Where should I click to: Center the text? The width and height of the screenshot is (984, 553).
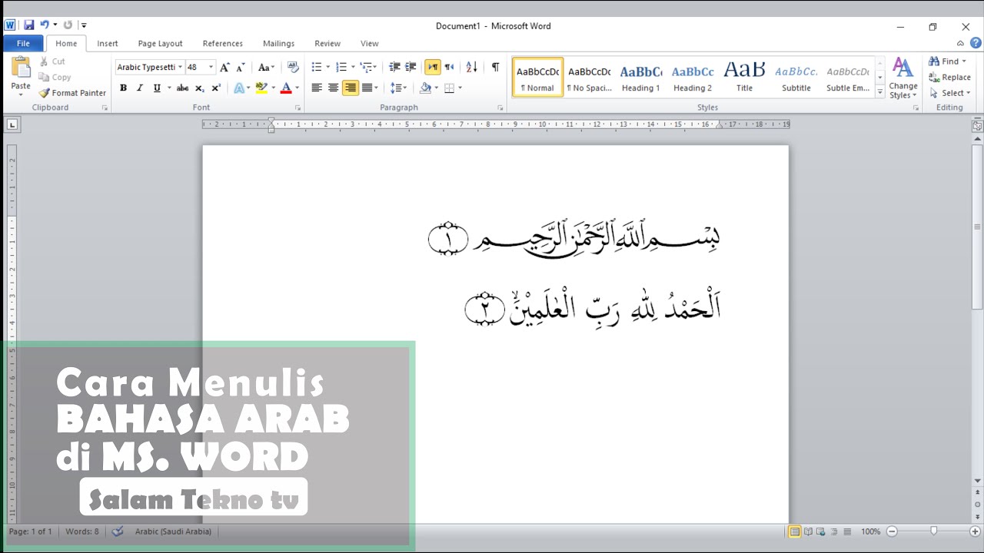[x=333, y=88]
